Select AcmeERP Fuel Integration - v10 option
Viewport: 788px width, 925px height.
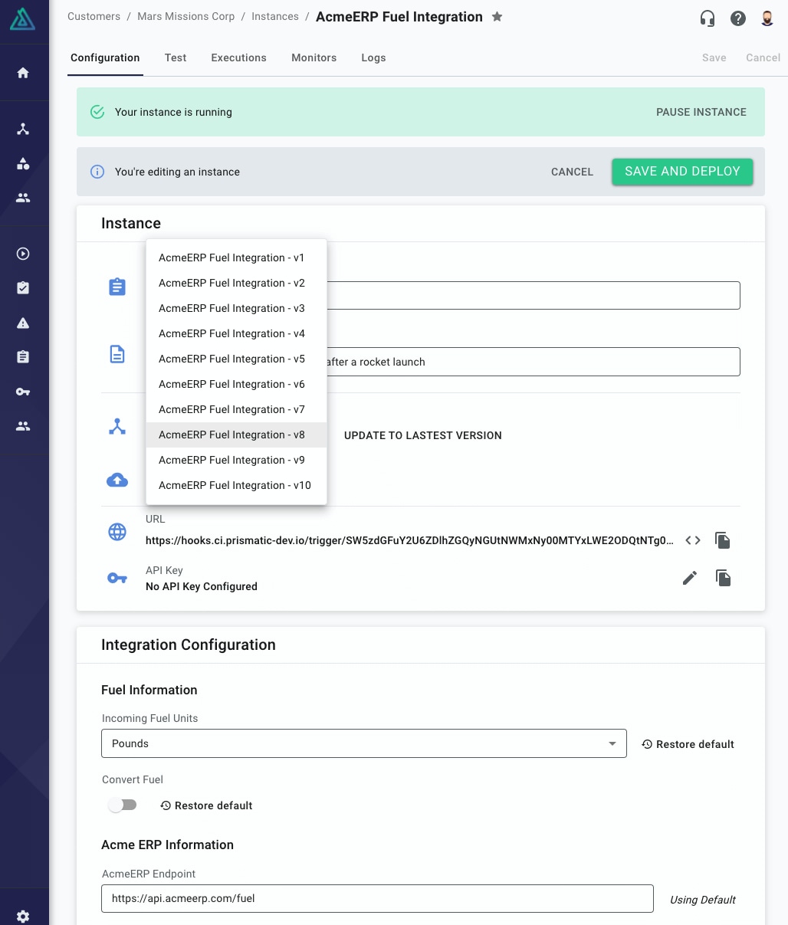236,485
